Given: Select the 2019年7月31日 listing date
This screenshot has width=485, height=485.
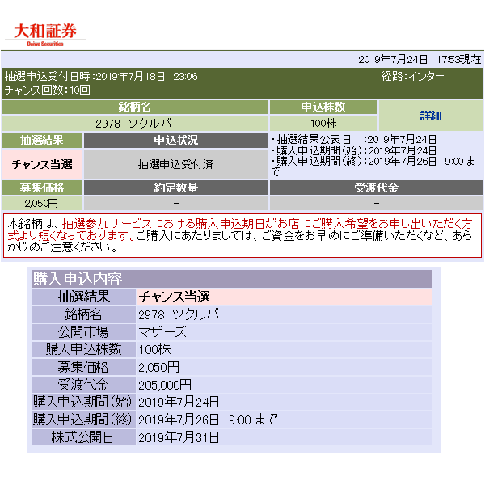Looking at the screenshot, I should (x=285, y=437).
